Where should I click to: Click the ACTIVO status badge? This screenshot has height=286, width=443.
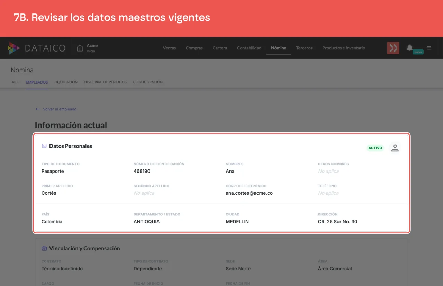(375, 148)
